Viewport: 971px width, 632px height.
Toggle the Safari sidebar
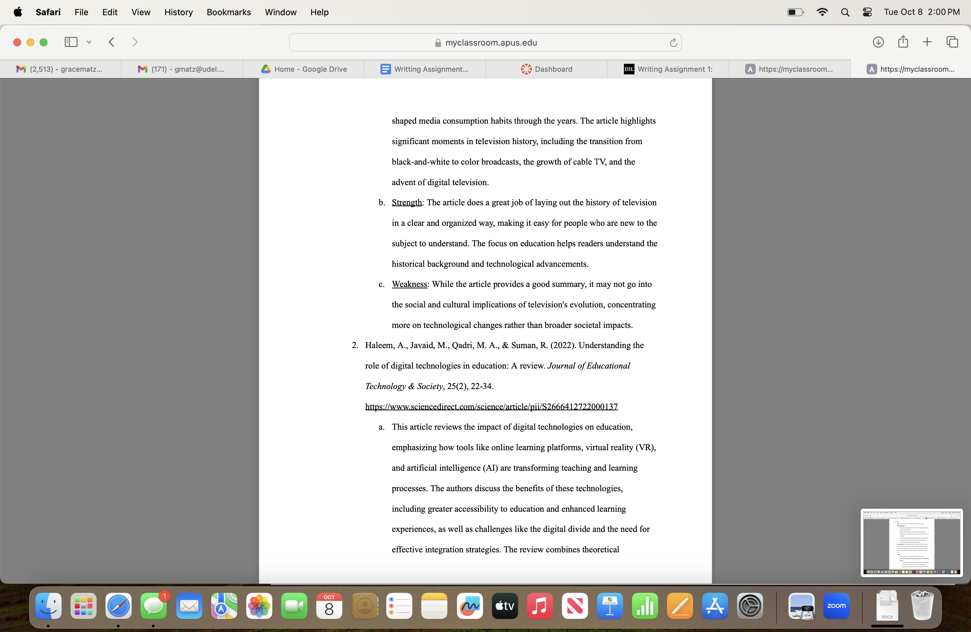coord(71,42)
